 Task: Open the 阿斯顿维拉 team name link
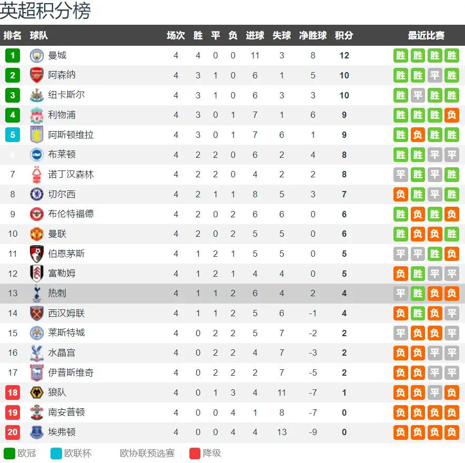click(x=70, y=135)
